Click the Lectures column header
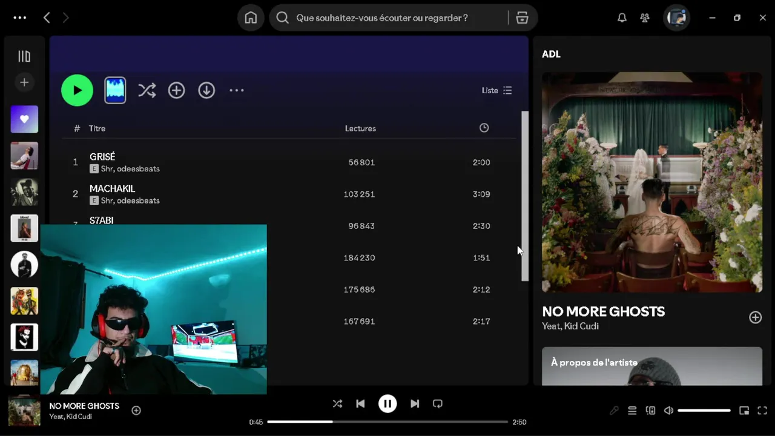The height and width of the screenshot is (436, 775). [360, 128]
